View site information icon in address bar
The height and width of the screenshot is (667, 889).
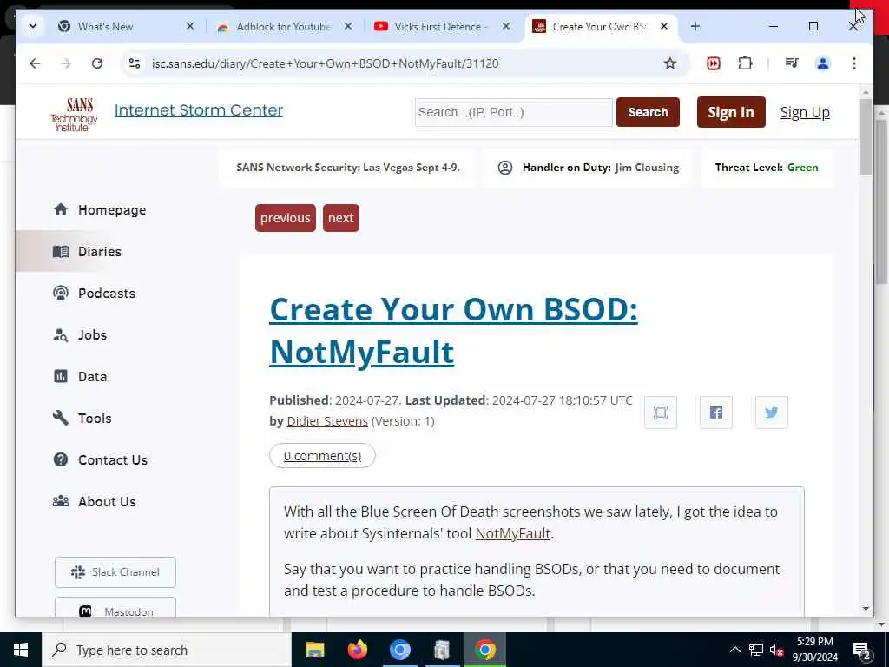pos(135,63)
